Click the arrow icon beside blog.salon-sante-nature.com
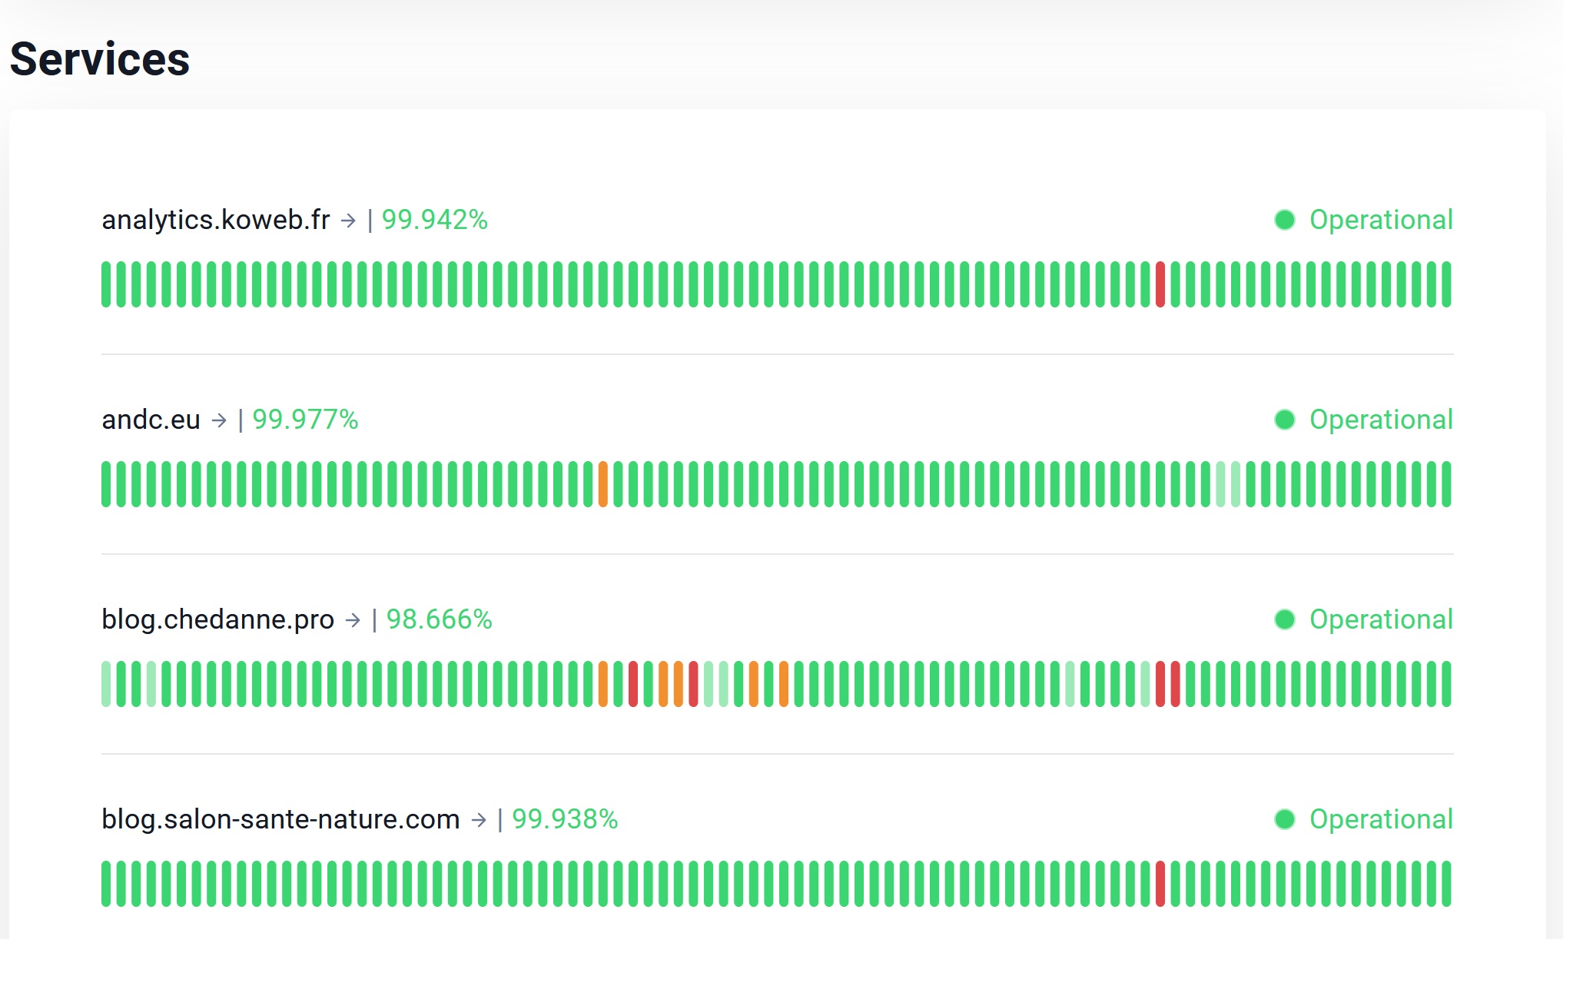The image size is (1593, 996). pos(480,820)
